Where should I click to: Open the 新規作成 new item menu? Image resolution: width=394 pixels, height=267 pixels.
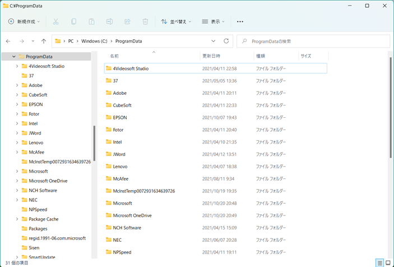click(x=24, y=22)
